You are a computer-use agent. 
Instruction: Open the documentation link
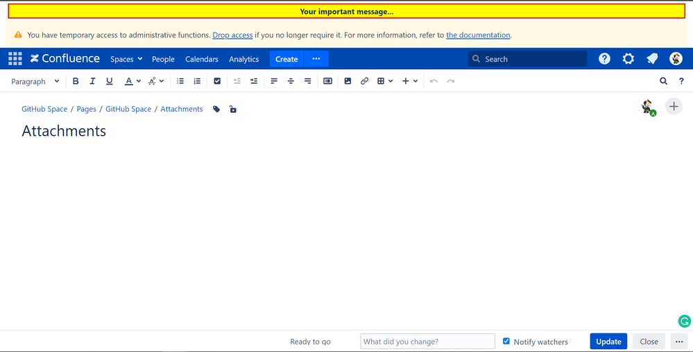(x=478, y=35)
